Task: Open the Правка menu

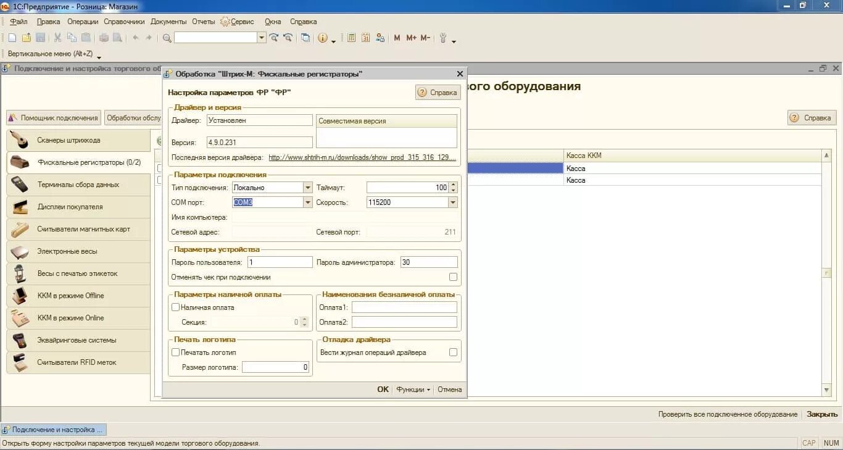Action: click(x=48, y=22)
